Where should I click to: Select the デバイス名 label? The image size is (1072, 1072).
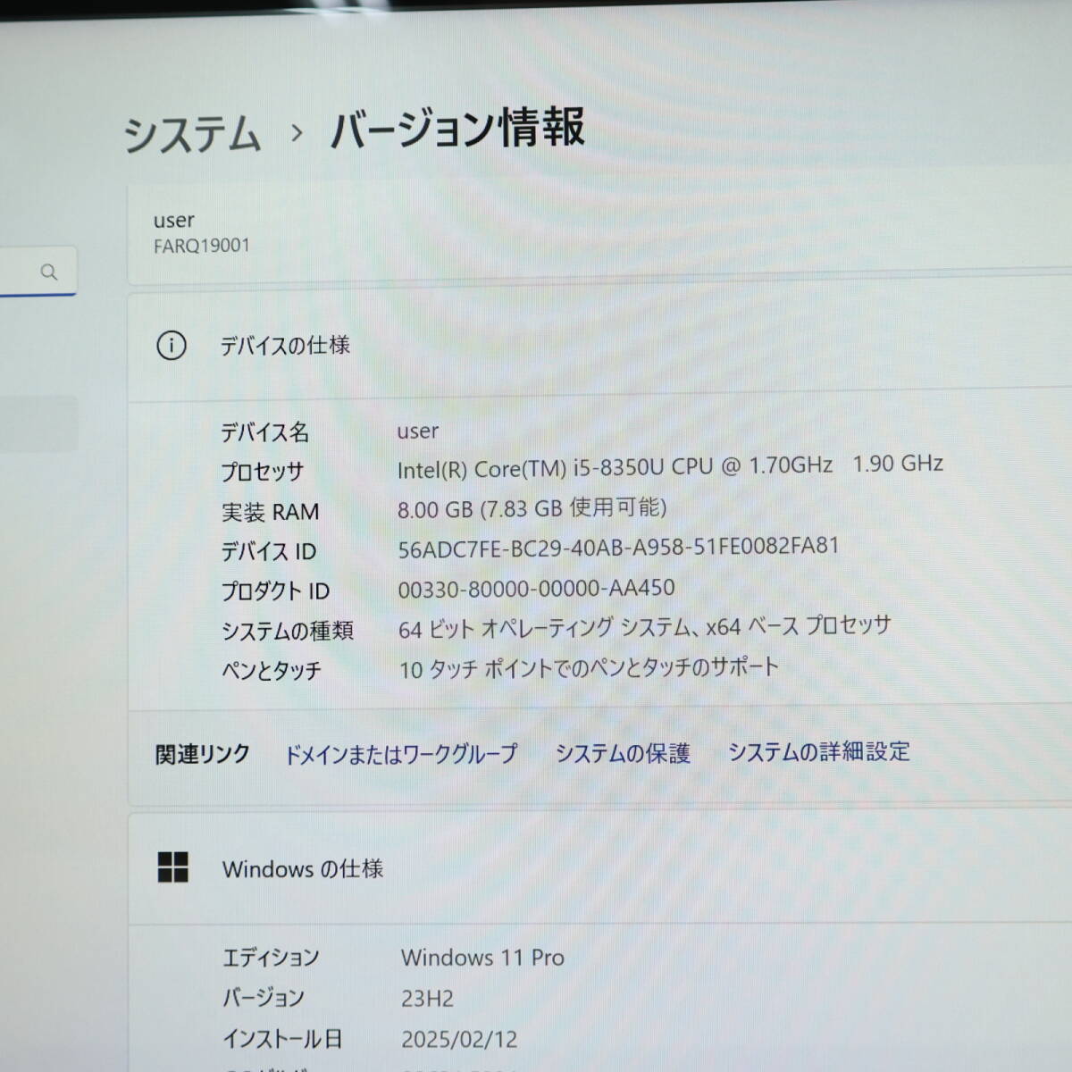tap(264, 432)
